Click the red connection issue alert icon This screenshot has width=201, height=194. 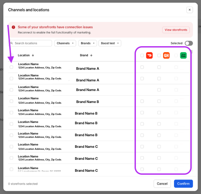pyautogui.click(x=13, y=27)
